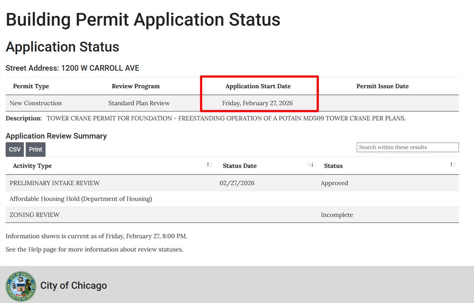
Task: Click the Status column header text
Action: click(333, 166)
